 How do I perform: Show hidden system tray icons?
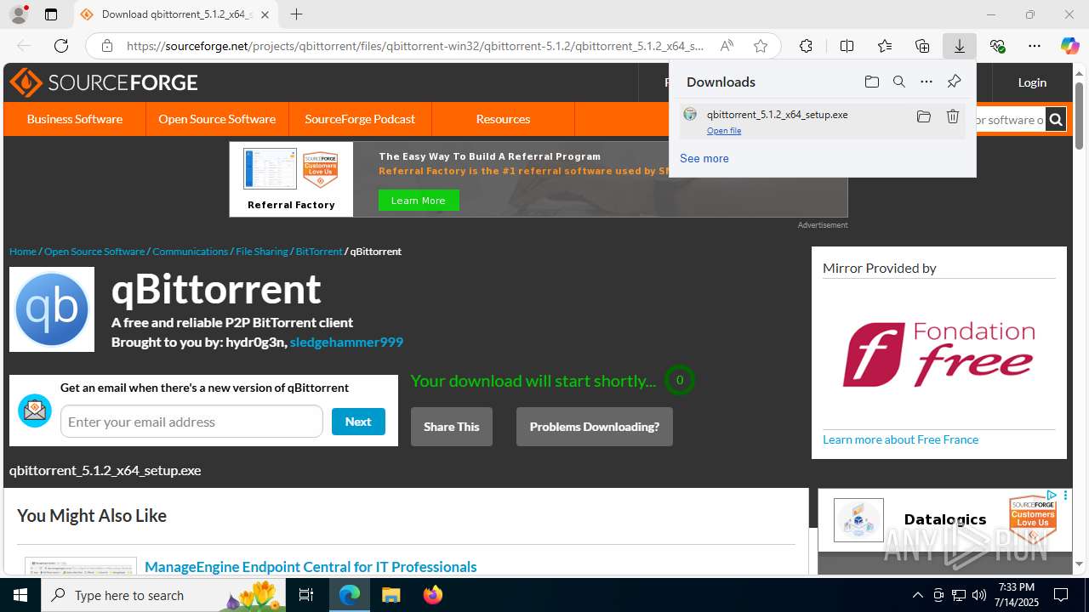point(917,595)
